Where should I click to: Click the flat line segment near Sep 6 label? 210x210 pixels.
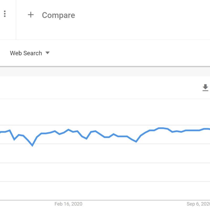(x=192, y=130)
